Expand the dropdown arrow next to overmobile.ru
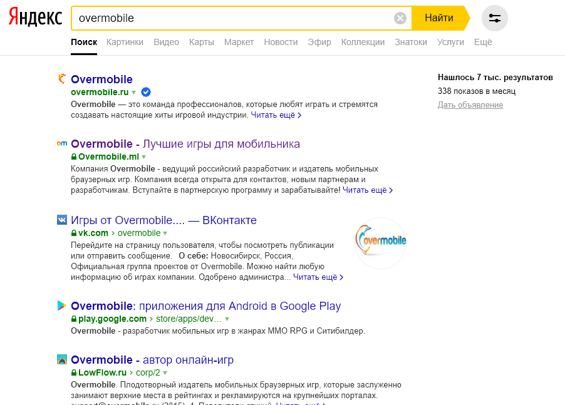This screenshot has width=565, height=405. click(x=133, y=93)
